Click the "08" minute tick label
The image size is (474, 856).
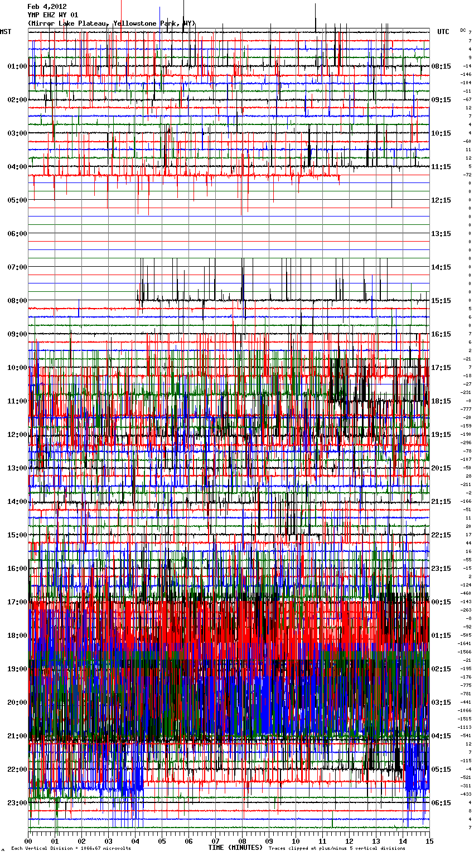(243, 841)
